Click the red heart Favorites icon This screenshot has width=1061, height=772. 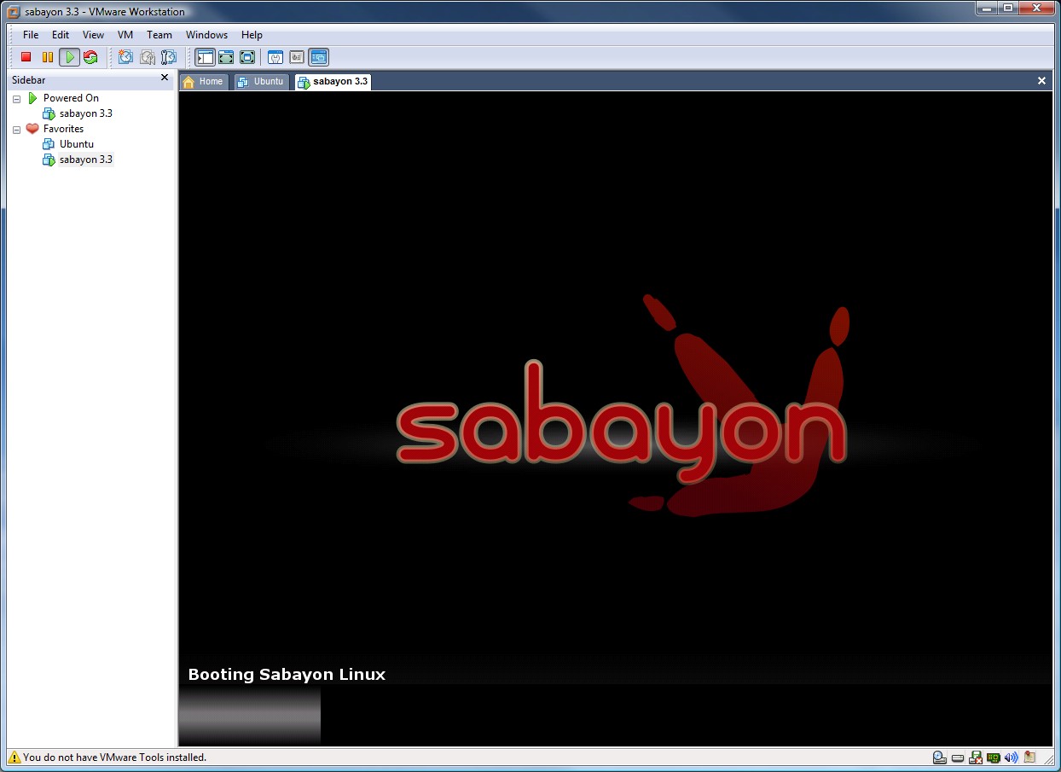tap(32, 129)
